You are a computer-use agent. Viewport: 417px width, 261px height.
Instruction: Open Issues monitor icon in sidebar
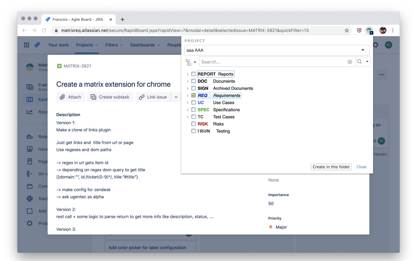pos(30,149)
